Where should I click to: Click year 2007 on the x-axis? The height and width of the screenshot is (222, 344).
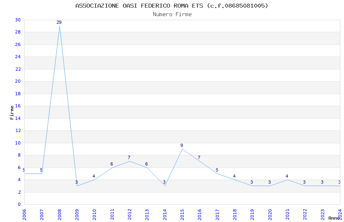42,215
